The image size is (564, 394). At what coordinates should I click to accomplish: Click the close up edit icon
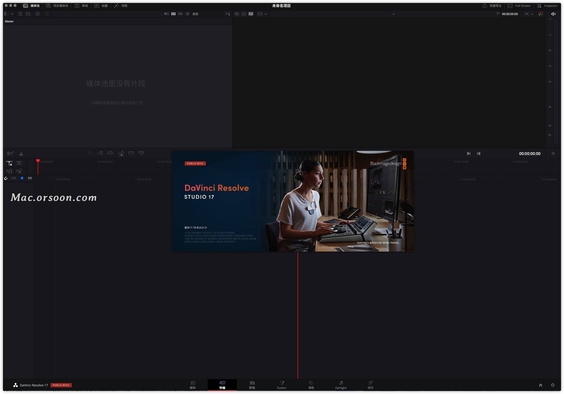(x=121, y=153)
